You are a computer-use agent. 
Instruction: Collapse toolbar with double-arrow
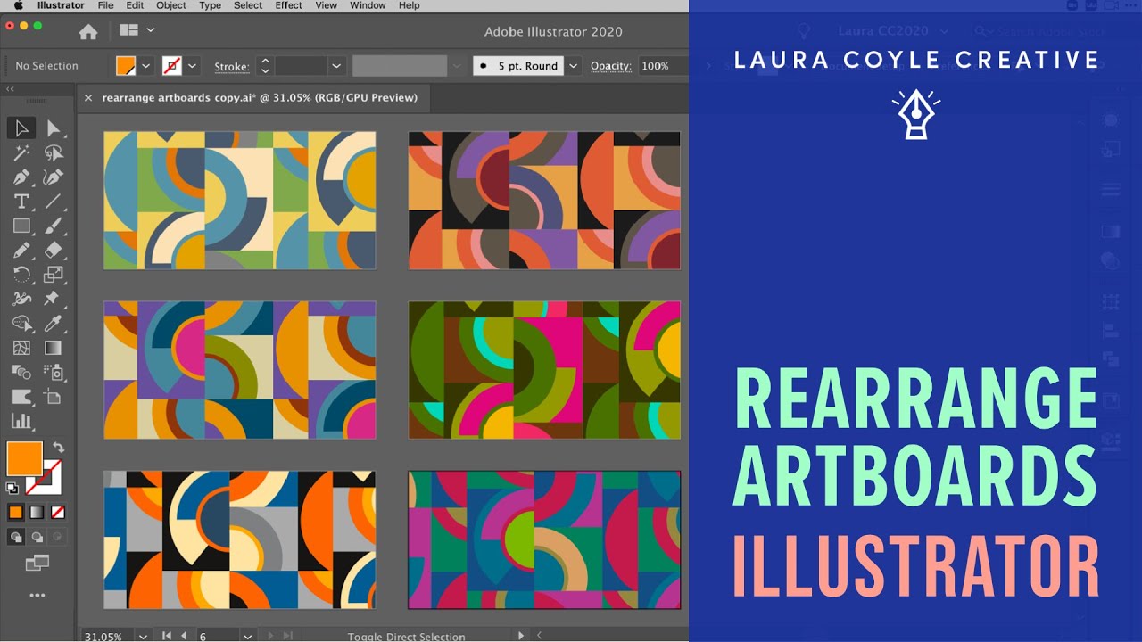(x=11, y=89)
